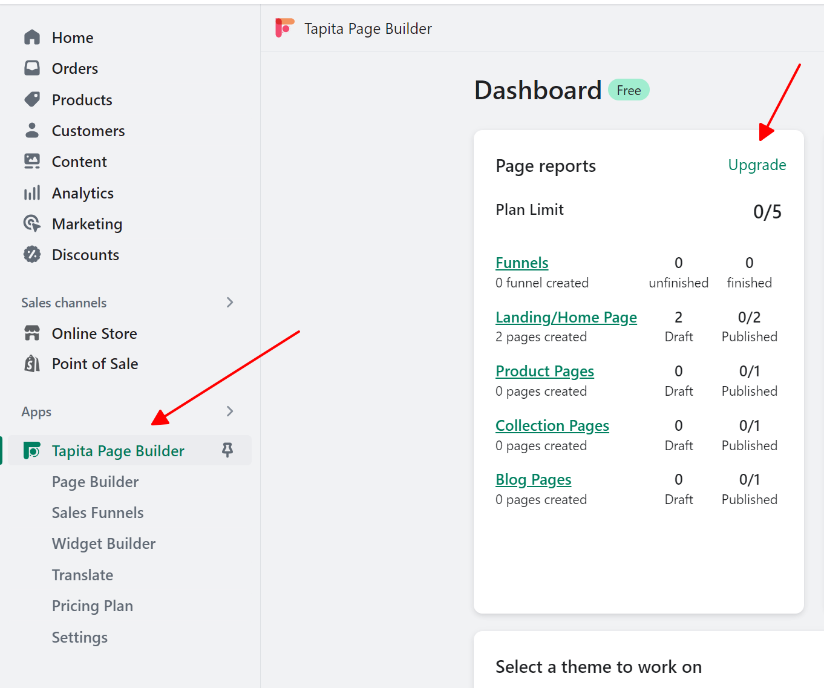Screen dimensions: 824x688
Task: Open Sales Funnels submenu item
Action: click(97, 513)
